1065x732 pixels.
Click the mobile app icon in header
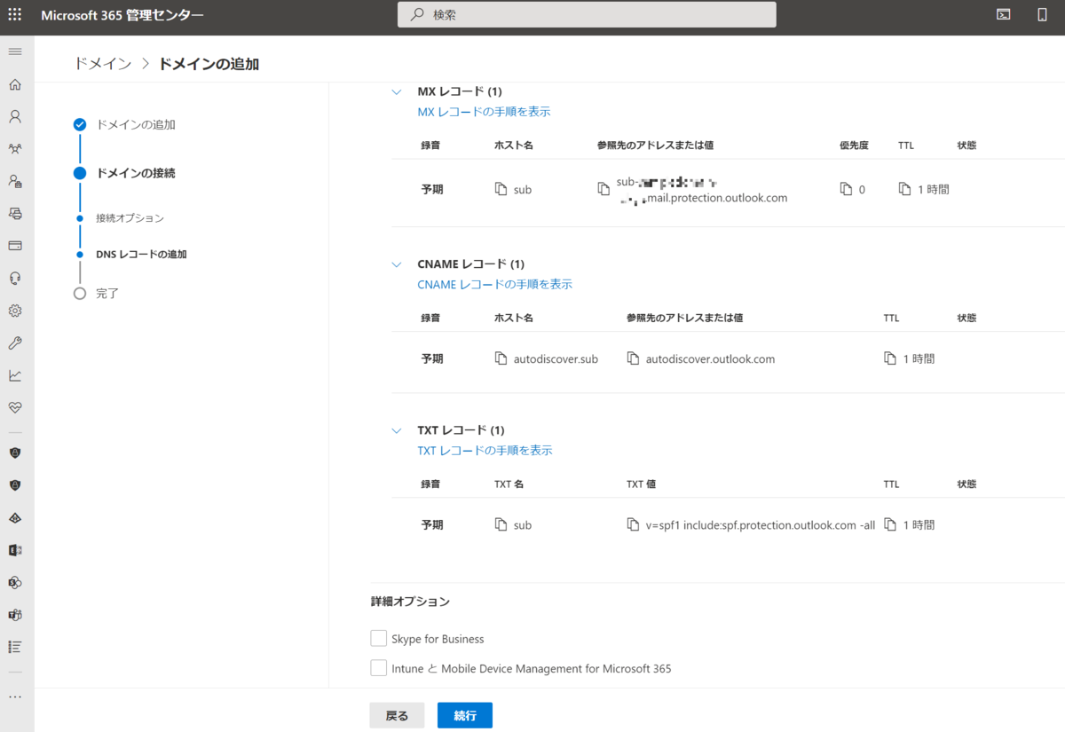pyautogui.click(x=1042, y=14)
